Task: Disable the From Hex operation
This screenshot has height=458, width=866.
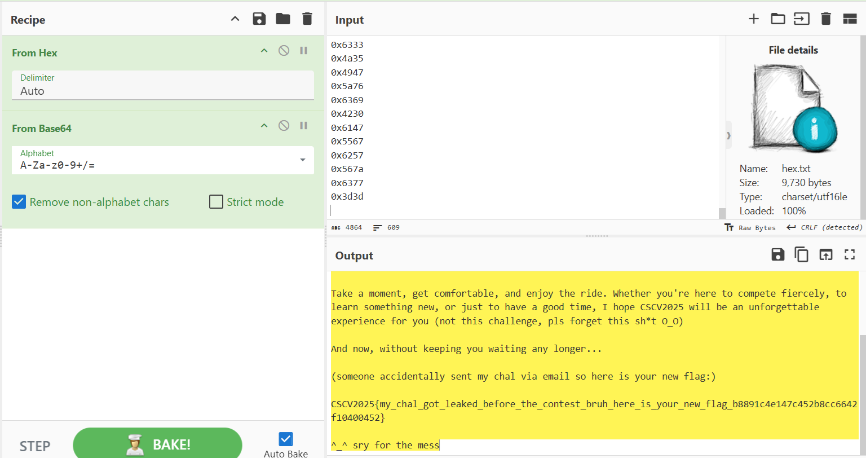Action: click(x=284, y=51)
